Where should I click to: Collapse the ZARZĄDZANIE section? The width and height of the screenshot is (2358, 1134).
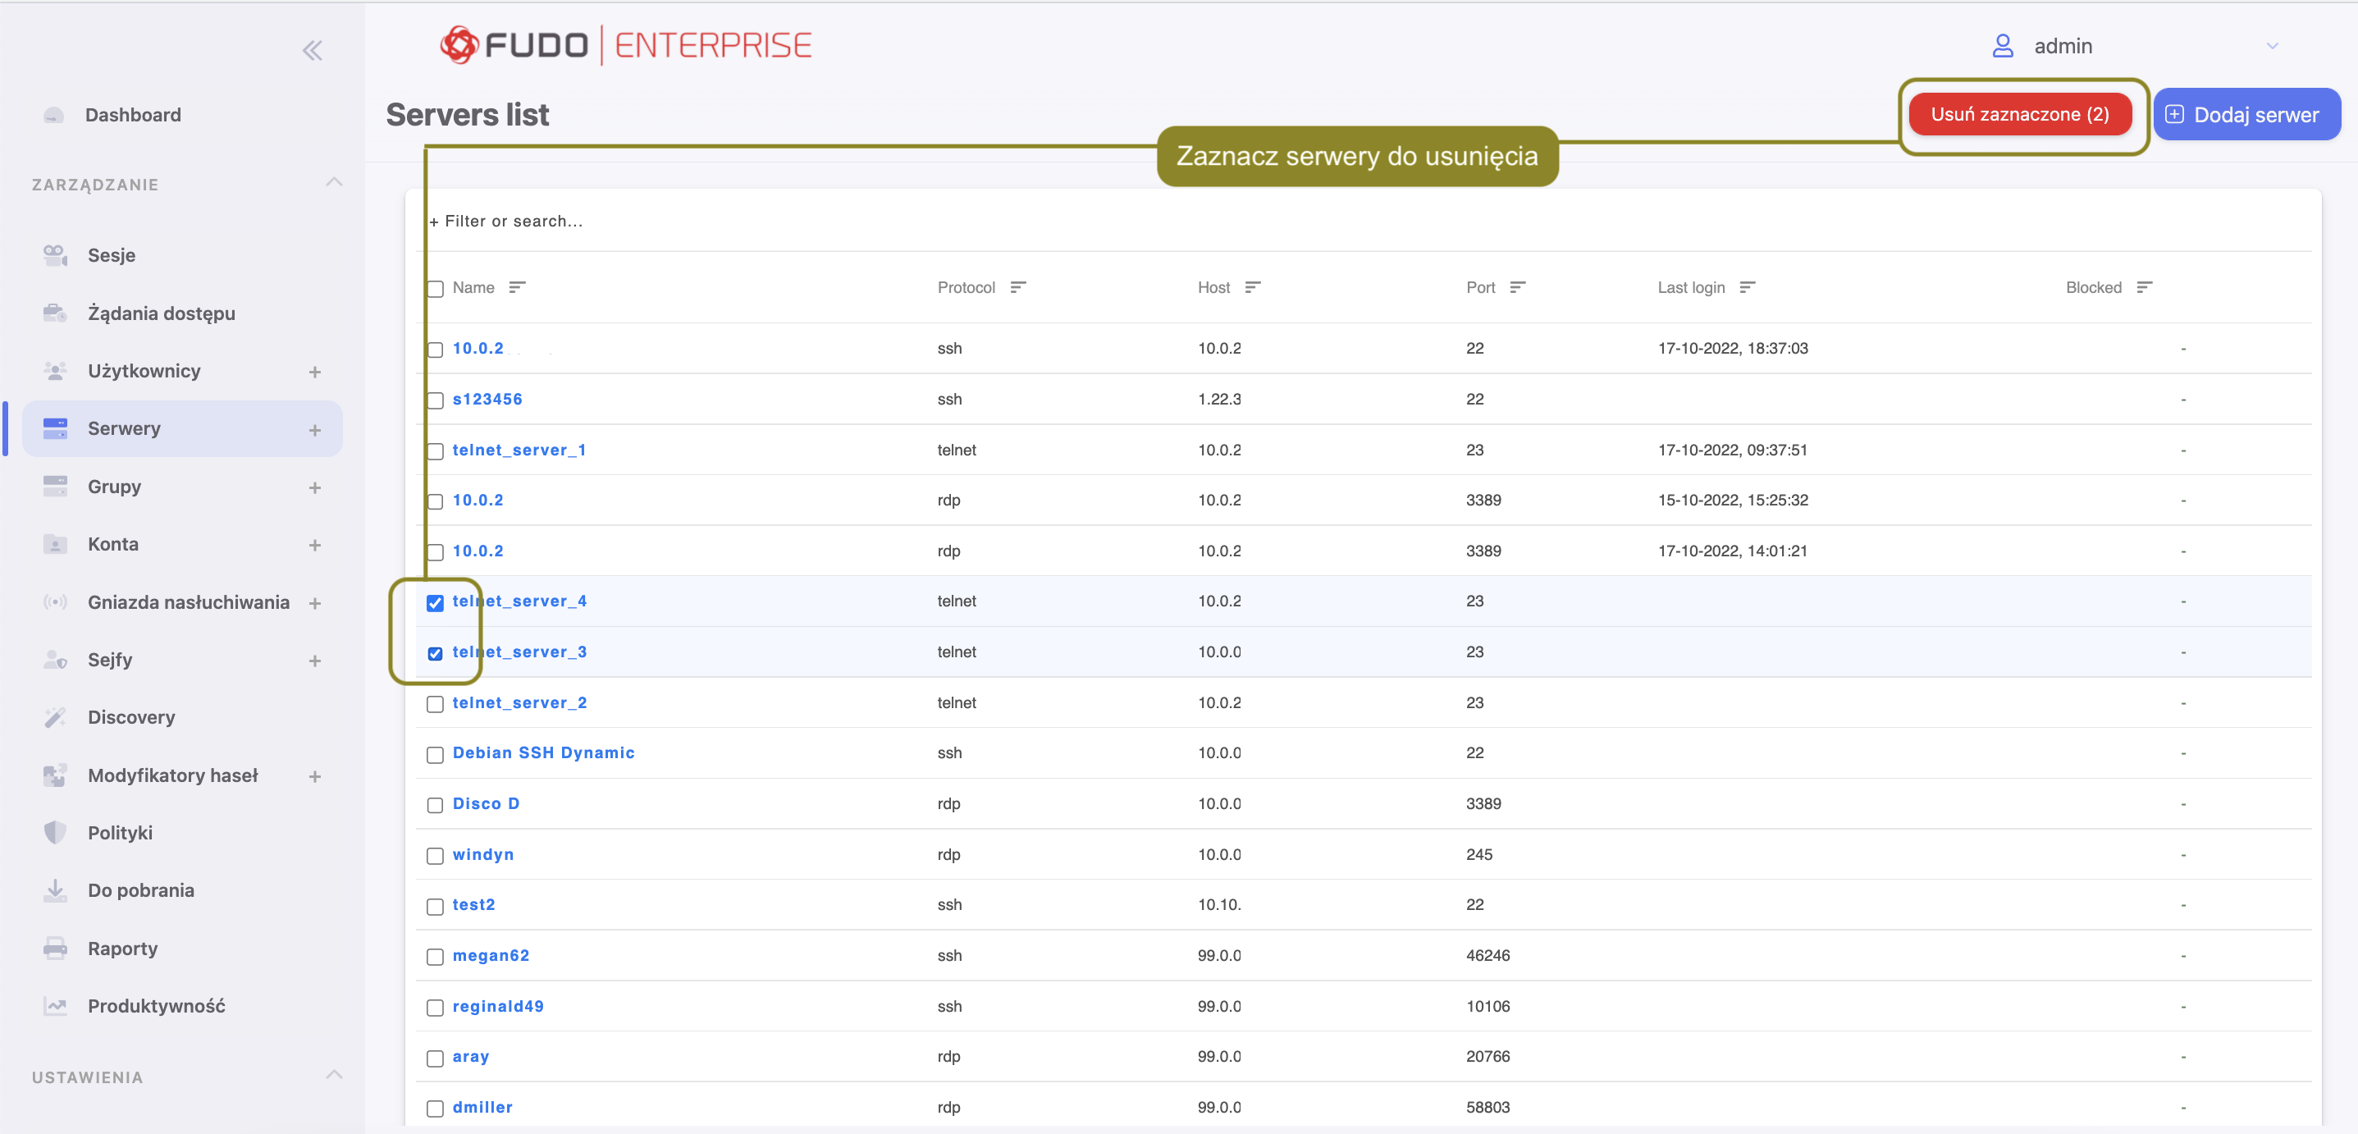pos(334,182)
